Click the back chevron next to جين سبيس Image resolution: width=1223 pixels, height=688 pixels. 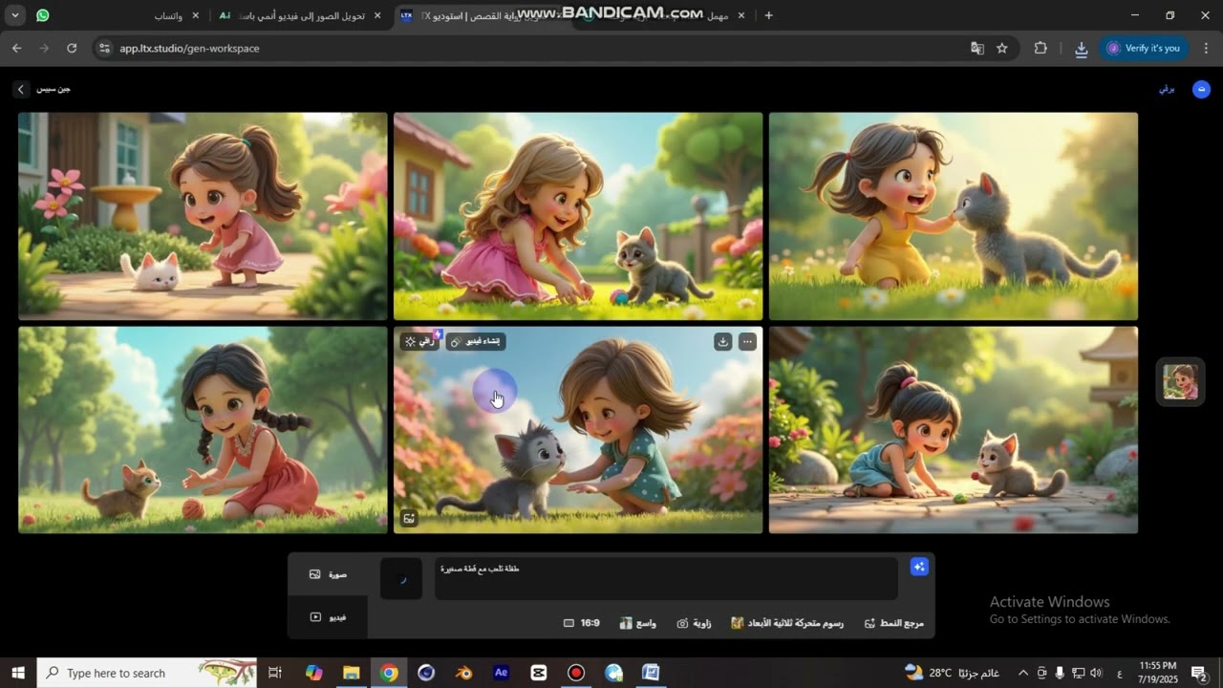(20, 89)
